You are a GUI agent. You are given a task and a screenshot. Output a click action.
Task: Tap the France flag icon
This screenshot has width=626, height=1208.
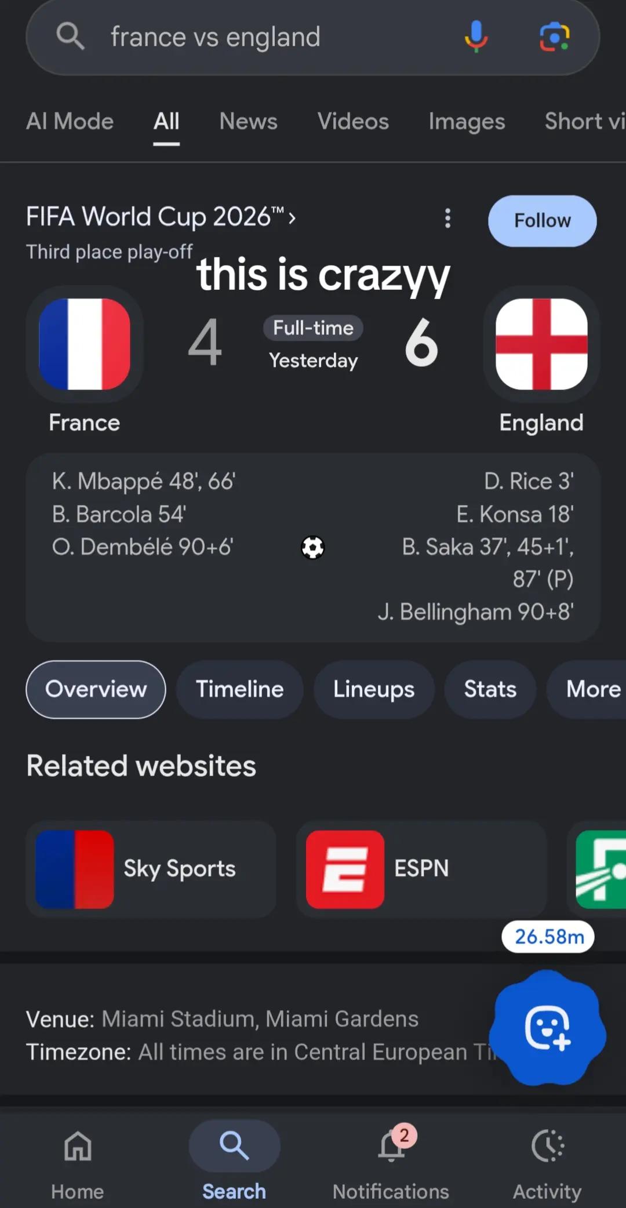point(85,344)
